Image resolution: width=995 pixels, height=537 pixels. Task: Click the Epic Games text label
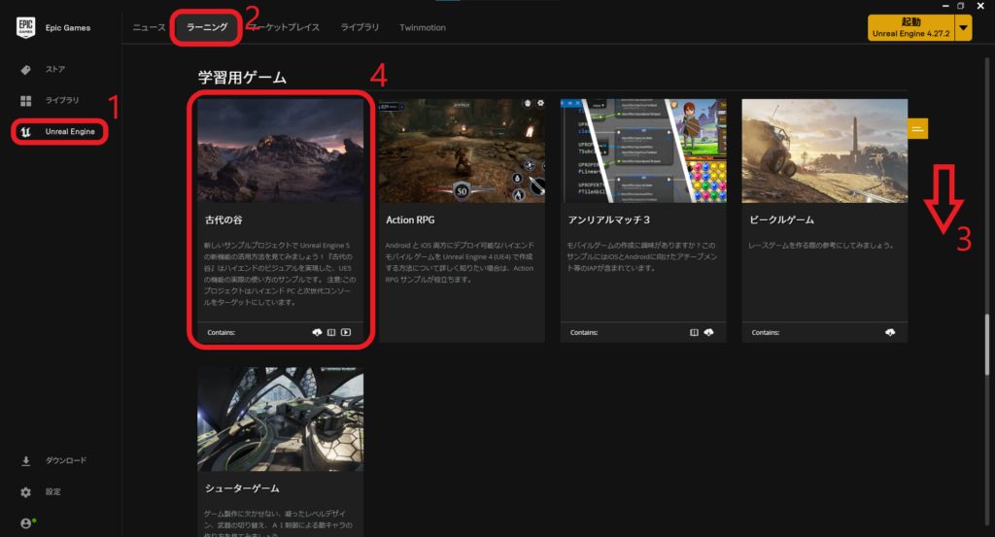(68, 28)
